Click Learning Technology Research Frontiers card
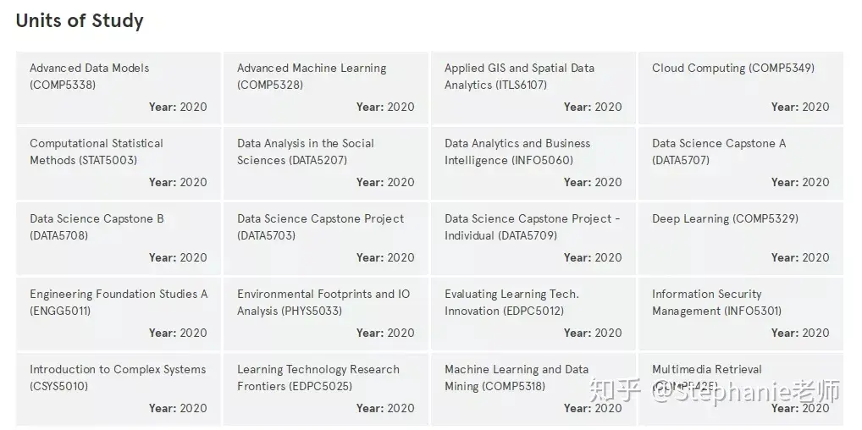The height and width of the screenshot is (430, 862). click(x=326, y=389)
